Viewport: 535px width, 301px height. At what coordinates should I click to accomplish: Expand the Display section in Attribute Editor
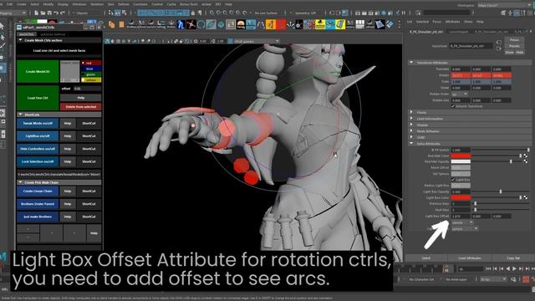411,125
